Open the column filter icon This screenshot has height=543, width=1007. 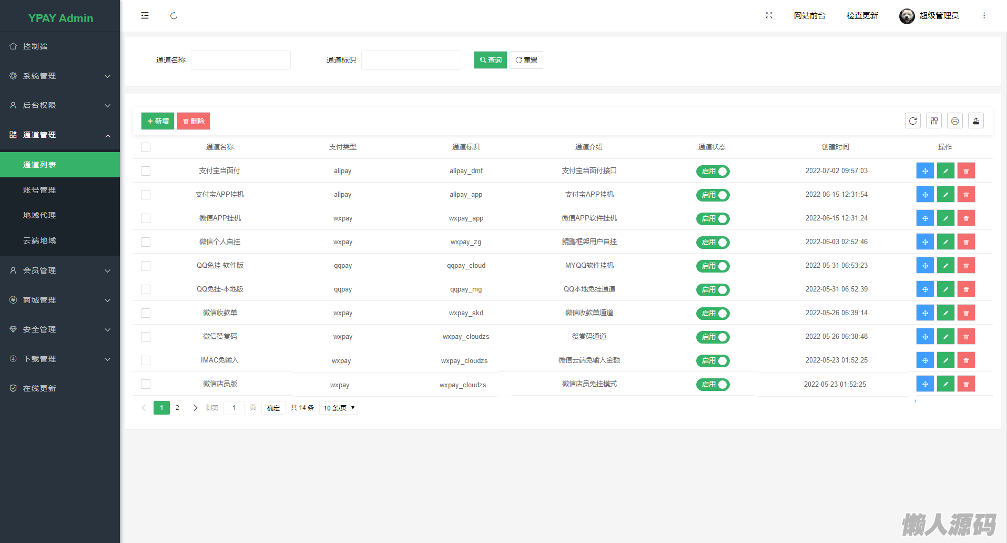click(x=934, y=121)
